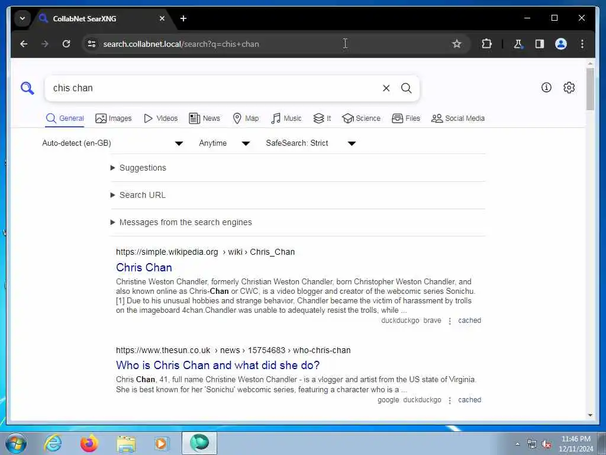Clear the search box with the X icon
606x455 pixels.
[386, 88]
